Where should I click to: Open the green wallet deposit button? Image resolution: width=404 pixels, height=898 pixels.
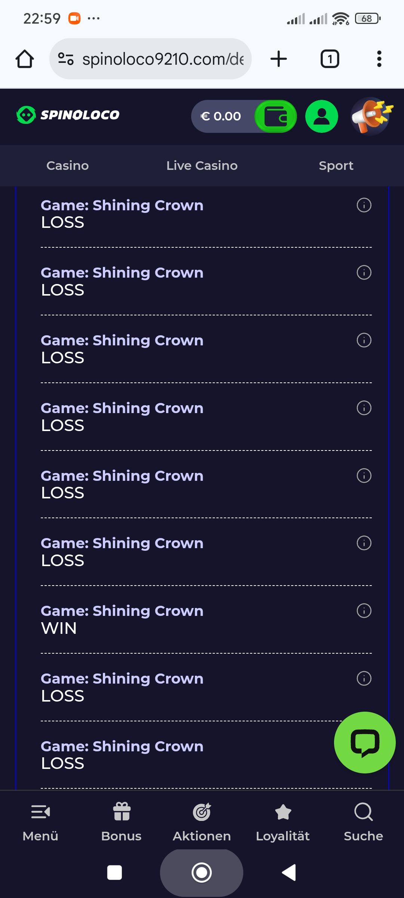[x=276, y=116]
